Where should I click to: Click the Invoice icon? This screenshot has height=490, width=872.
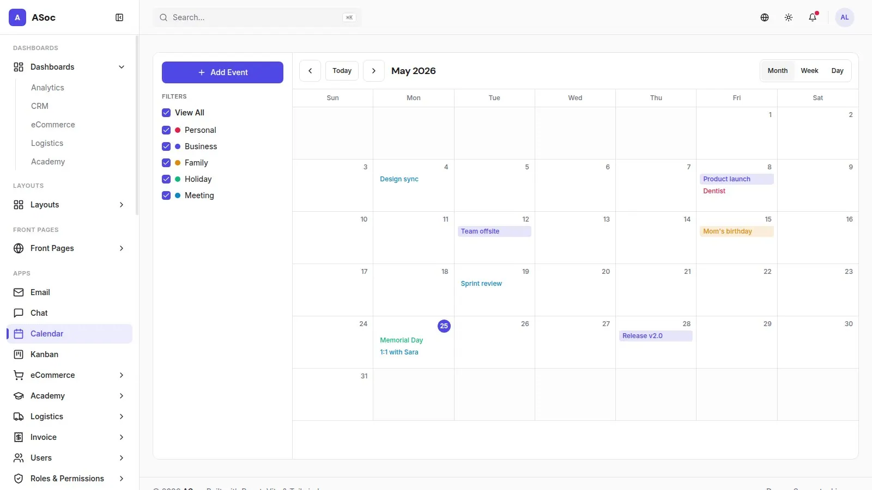point(19,437)
